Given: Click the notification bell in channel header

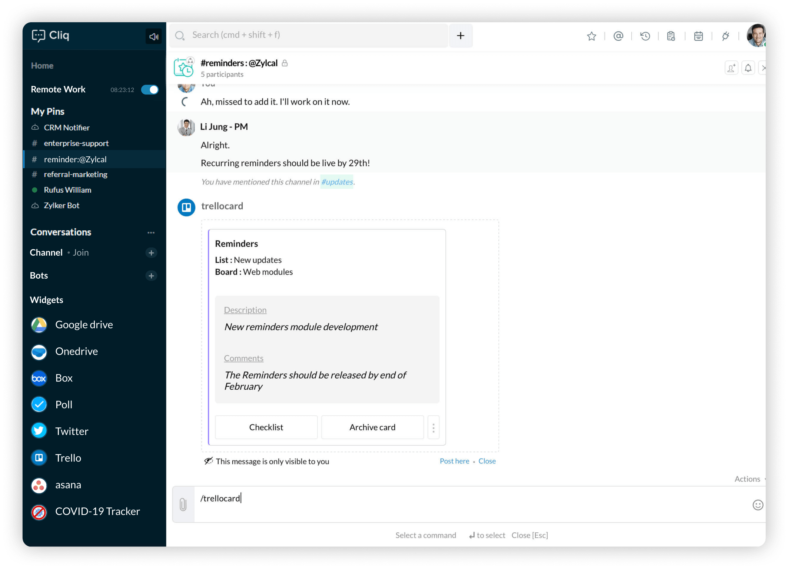Looking at the screenshot, I should pos(748,68).
